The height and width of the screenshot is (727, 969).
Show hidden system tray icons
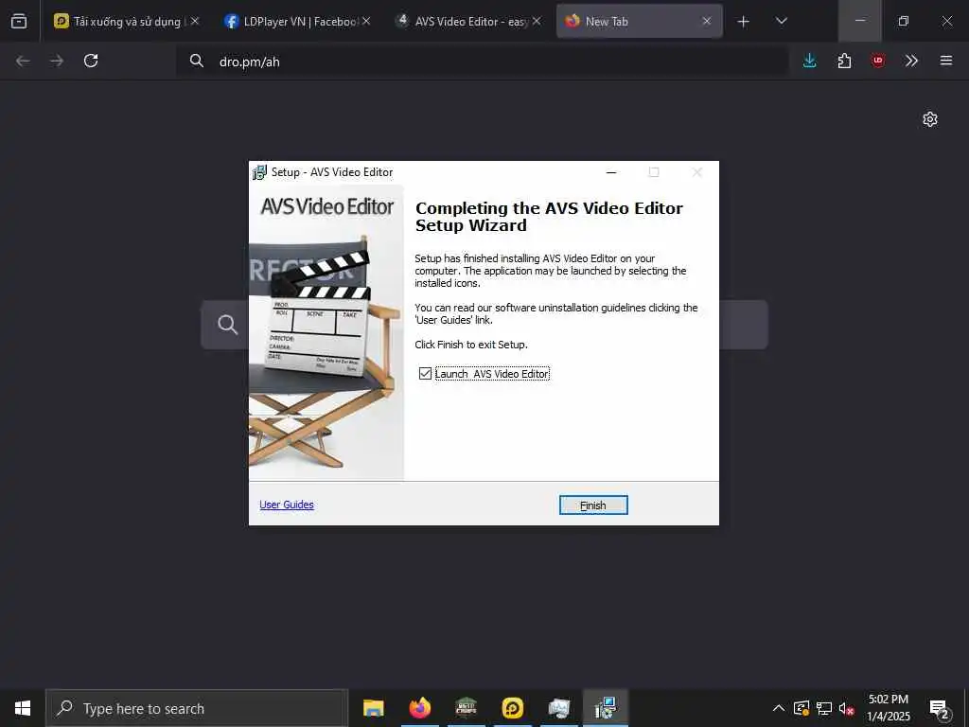[779, 708]
